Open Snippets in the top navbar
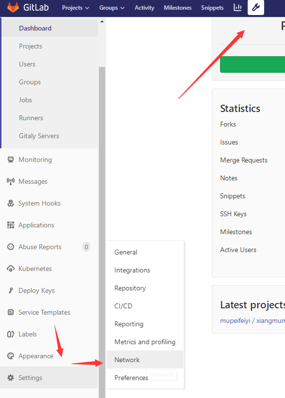285x398 pixels. tap(212, 8)
